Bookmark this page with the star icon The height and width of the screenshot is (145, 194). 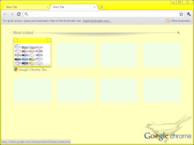point(181,14)
